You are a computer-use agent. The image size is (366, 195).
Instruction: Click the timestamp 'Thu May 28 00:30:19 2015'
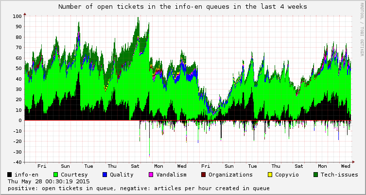[49, 181]
